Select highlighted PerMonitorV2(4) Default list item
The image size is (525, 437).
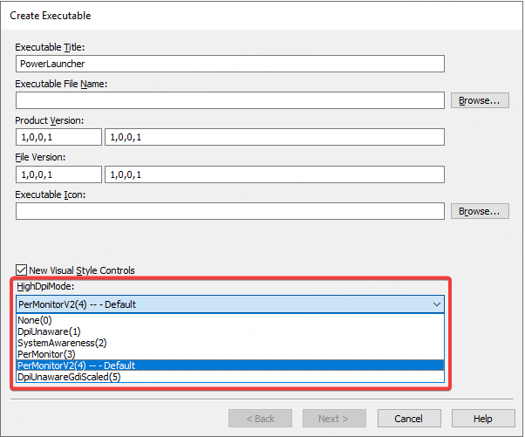(x=77, y=365)
